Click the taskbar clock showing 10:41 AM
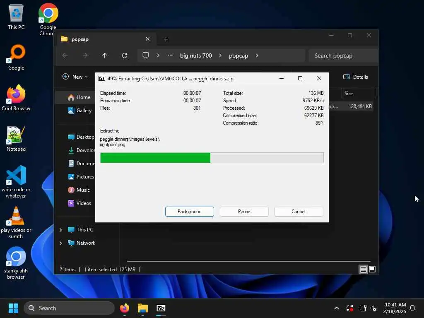The image size is (424, 318). click(395, 308)
